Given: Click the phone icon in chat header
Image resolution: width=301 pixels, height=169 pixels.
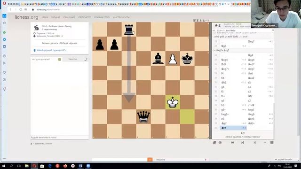Looking at the screenshot, I should click(86, 60).
